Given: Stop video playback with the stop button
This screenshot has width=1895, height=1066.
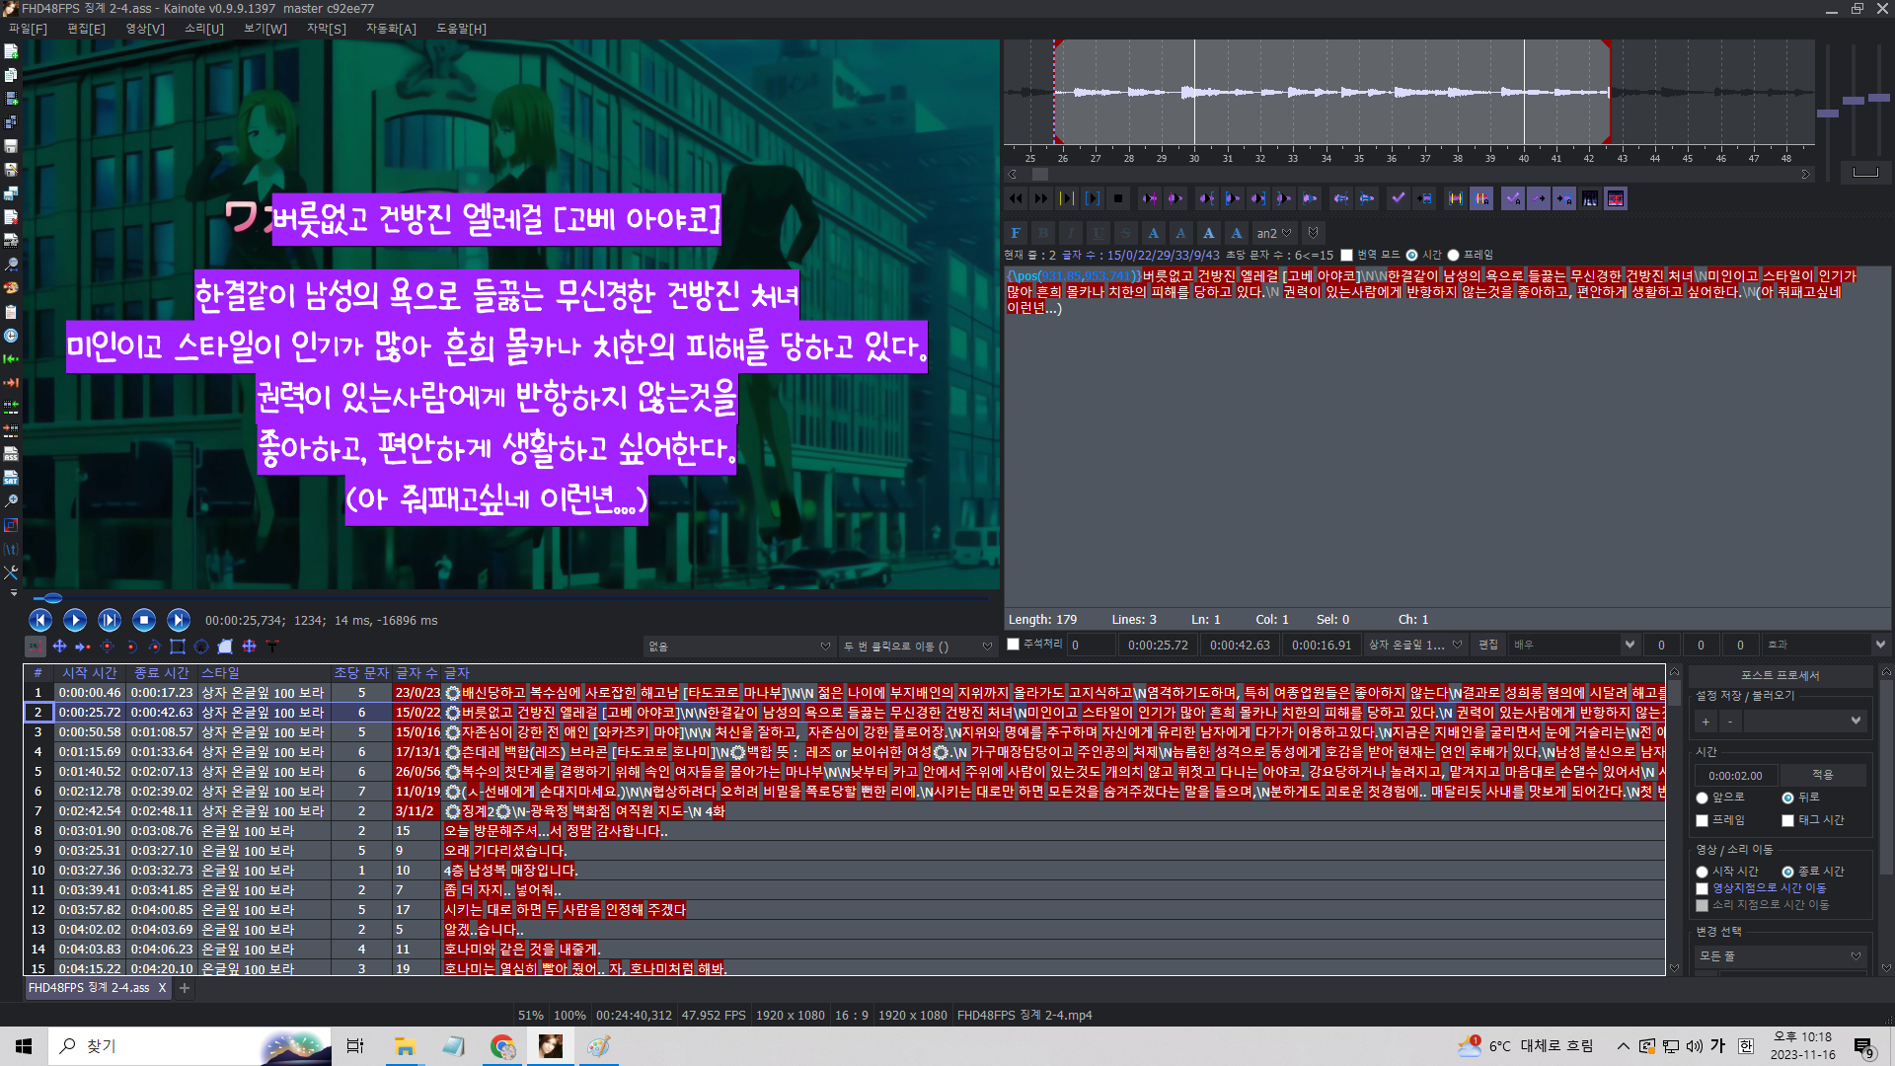Looking at the screenshot, I should (144, 620).
